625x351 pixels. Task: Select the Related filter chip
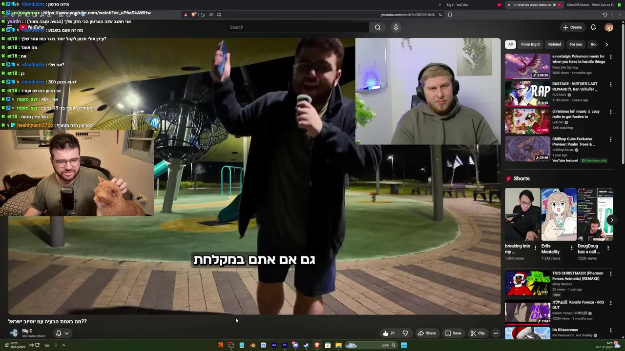(x=555, y=44)
